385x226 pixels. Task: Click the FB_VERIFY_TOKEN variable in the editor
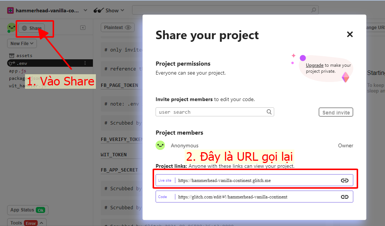coord(122,139)
